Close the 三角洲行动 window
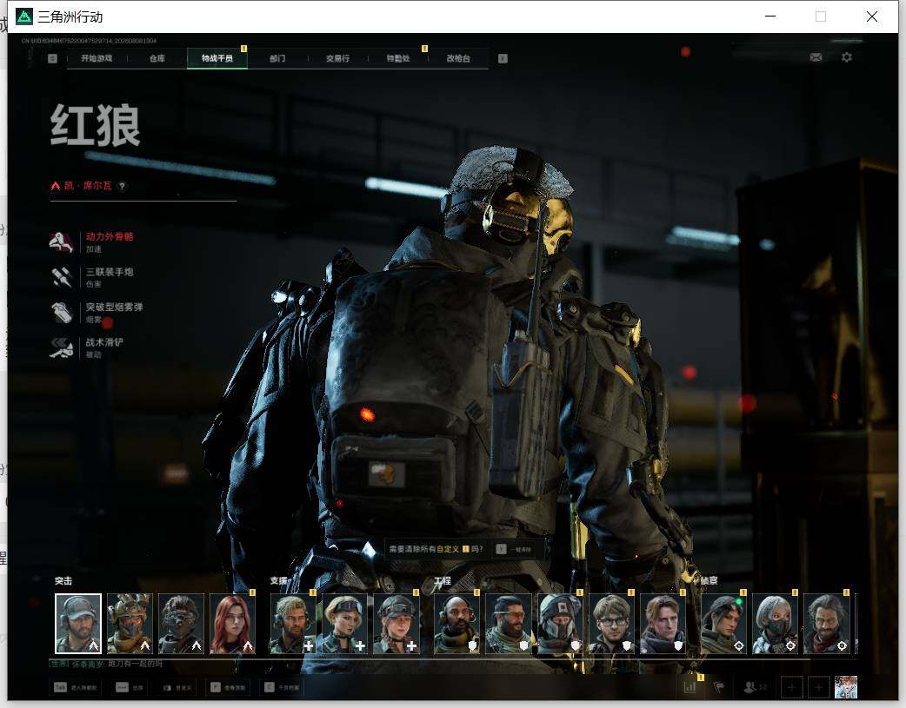 (x=872, y=17)
